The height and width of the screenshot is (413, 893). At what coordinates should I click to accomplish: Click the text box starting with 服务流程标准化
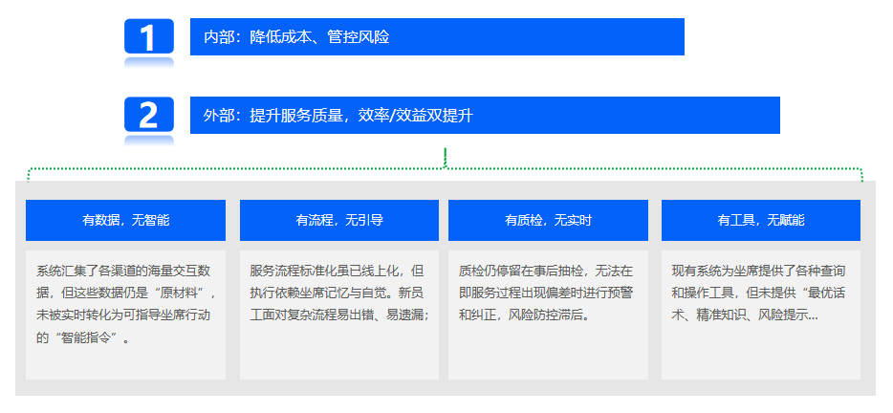tap(338, 315)
